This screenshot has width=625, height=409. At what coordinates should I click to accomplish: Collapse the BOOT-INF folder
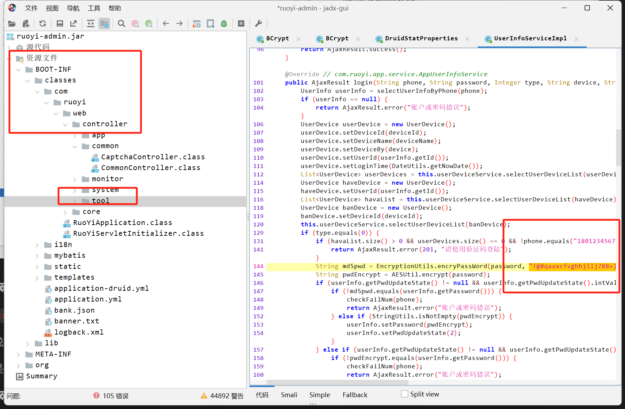pos(18,70)
